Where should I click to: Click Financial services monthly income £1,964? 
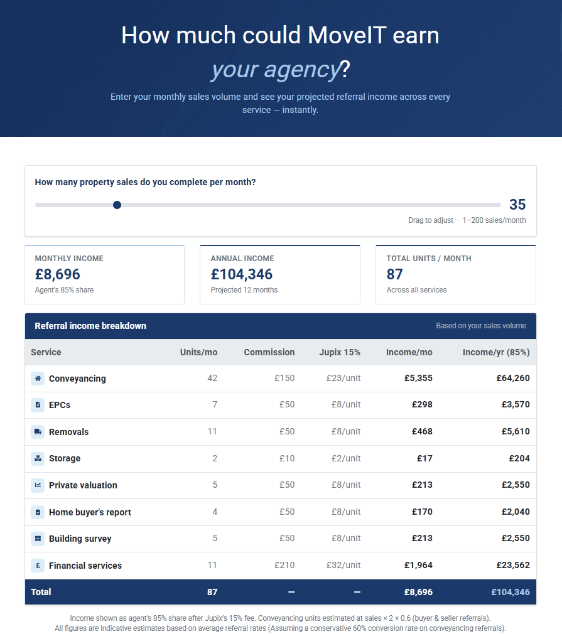[x=418, y=565]
